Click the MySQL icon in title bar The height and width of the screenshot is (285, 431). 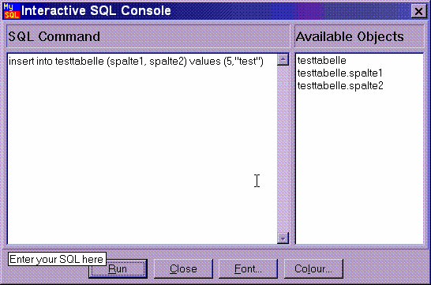(11, 11)
